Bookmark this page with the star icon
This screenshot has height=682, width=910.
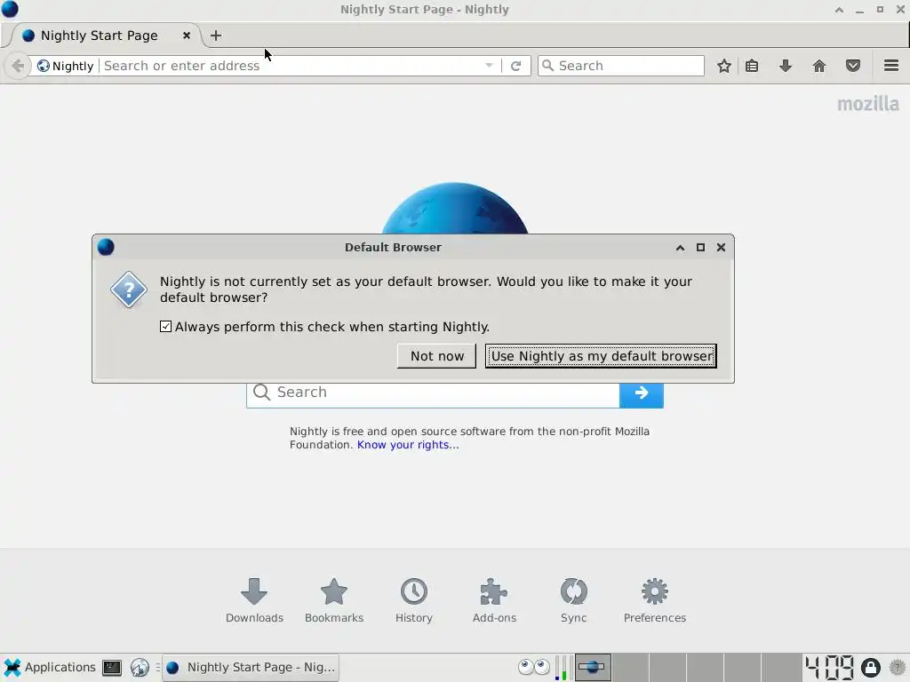(x=723, y=66)
